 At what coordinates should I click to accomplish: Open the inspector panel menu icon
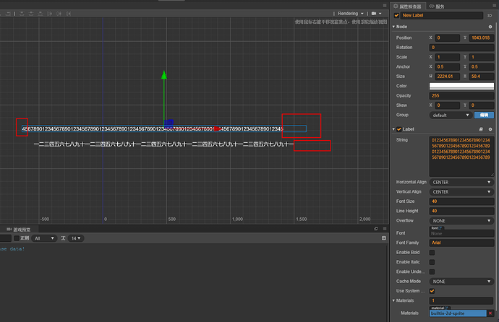point(494,6)
